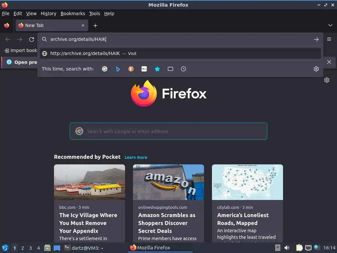Select the New Tab tab
This screenshot has width=337, height=253.
(52, 25)
